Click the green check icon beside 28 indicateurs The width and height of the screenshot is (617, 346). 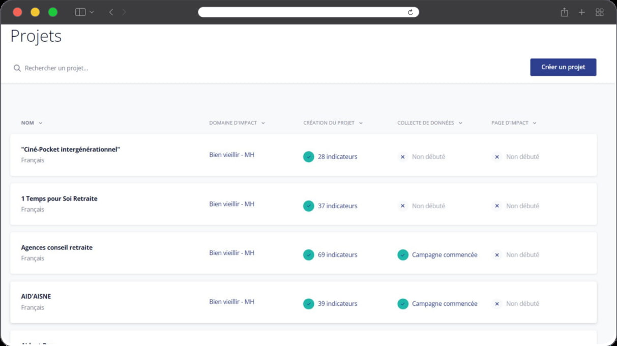tap(308, 157)
